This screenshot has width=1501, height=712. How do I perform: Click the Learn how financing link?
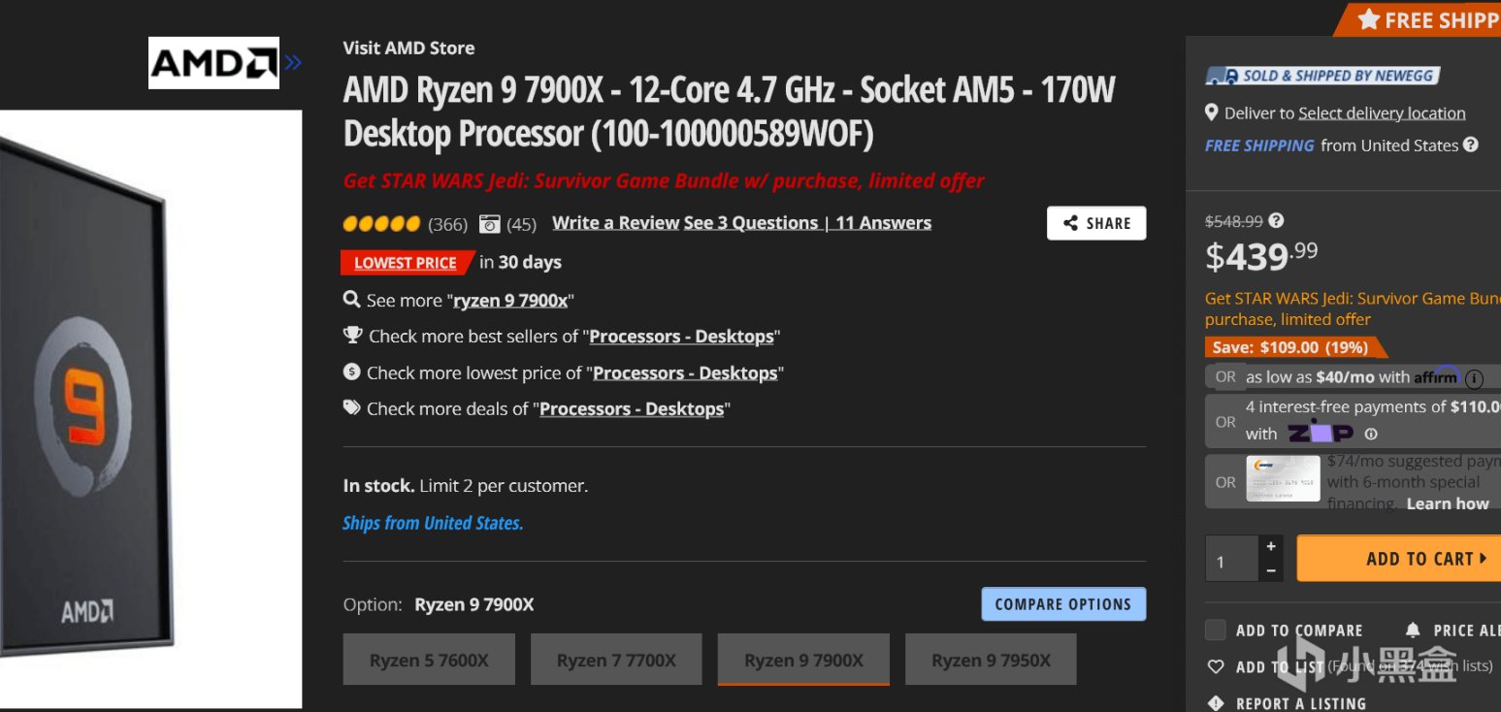[x=1448, y=503]
